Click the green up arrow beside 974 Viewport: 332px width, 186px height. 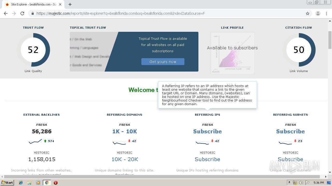point(45,141)
